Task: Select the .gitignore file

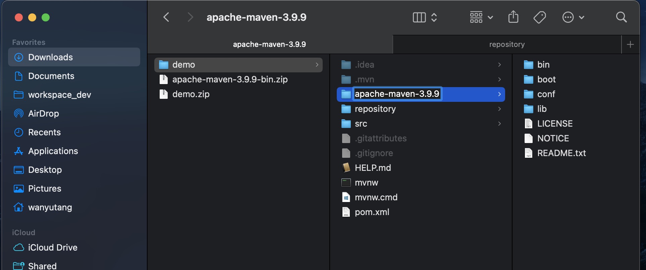Action: tap(421, 153)
